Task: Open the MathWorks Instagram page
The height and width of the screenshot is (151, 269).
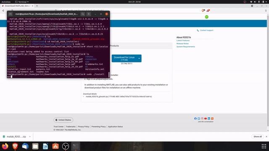Action: click(202, 118)
